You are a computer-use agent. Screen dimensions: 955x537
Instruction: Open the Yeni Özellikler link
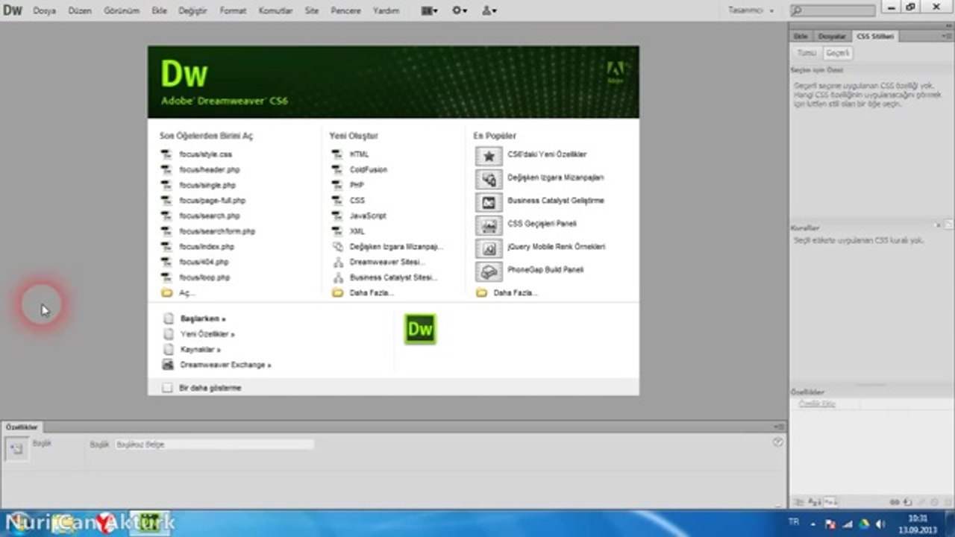[x=207, y=334]
